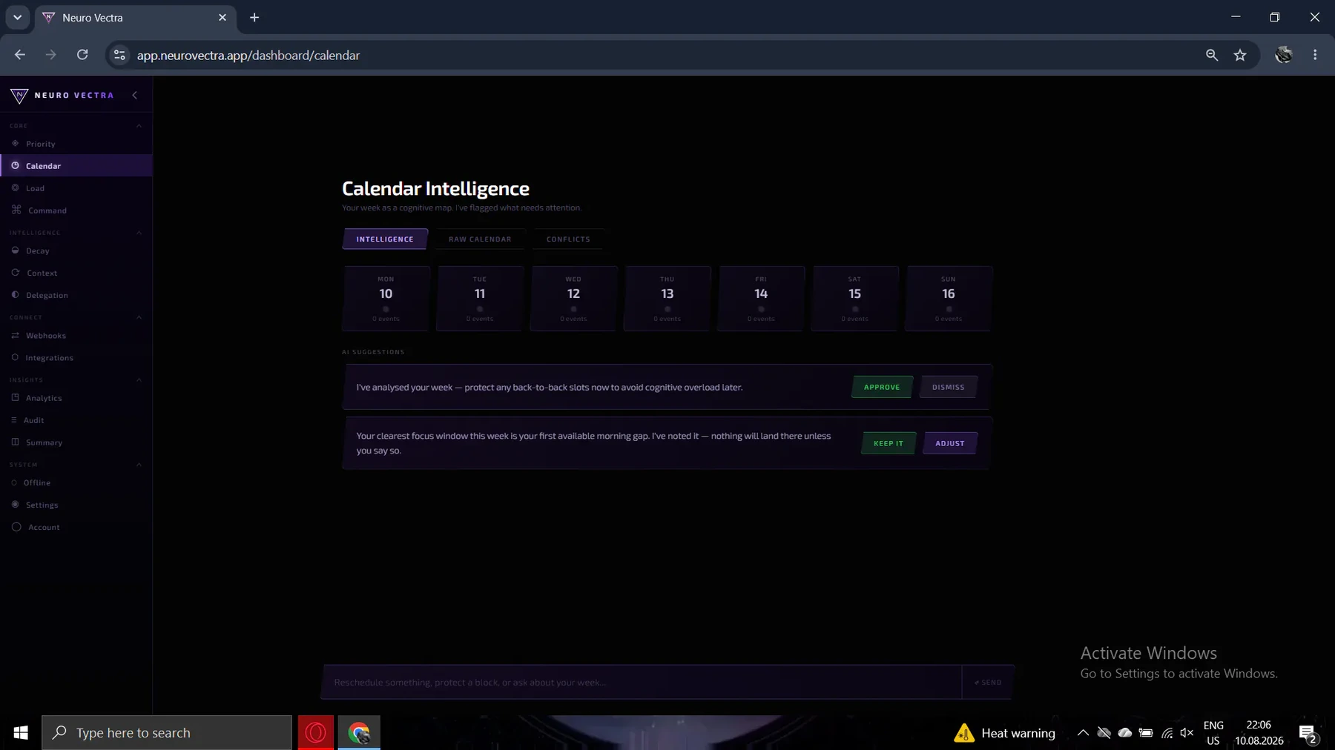The image size is (1335, 750).
Task: Select the Delegation sidebar icon
Action: click(15, 294)
